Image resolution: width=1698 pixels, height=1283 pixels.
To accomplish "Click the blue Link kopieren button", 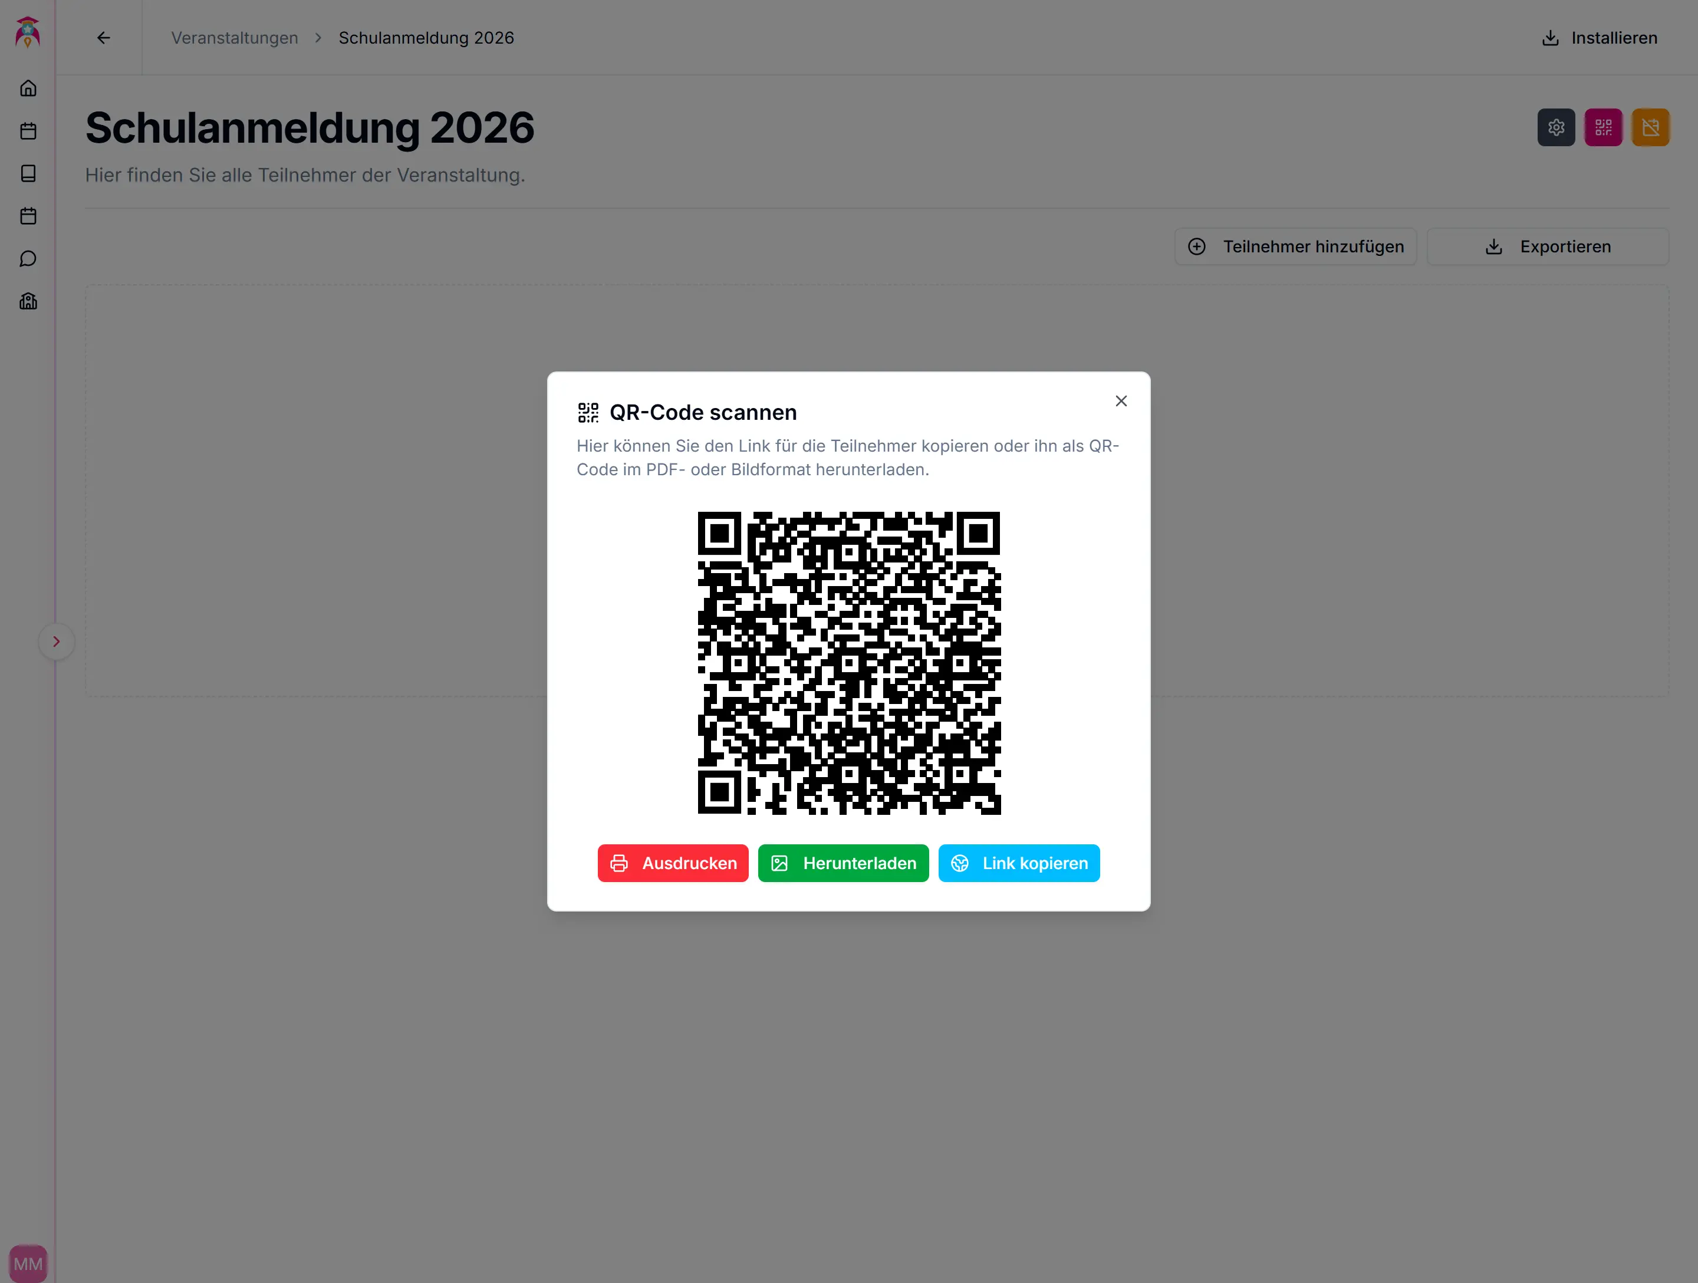I will coord(1019,863).
